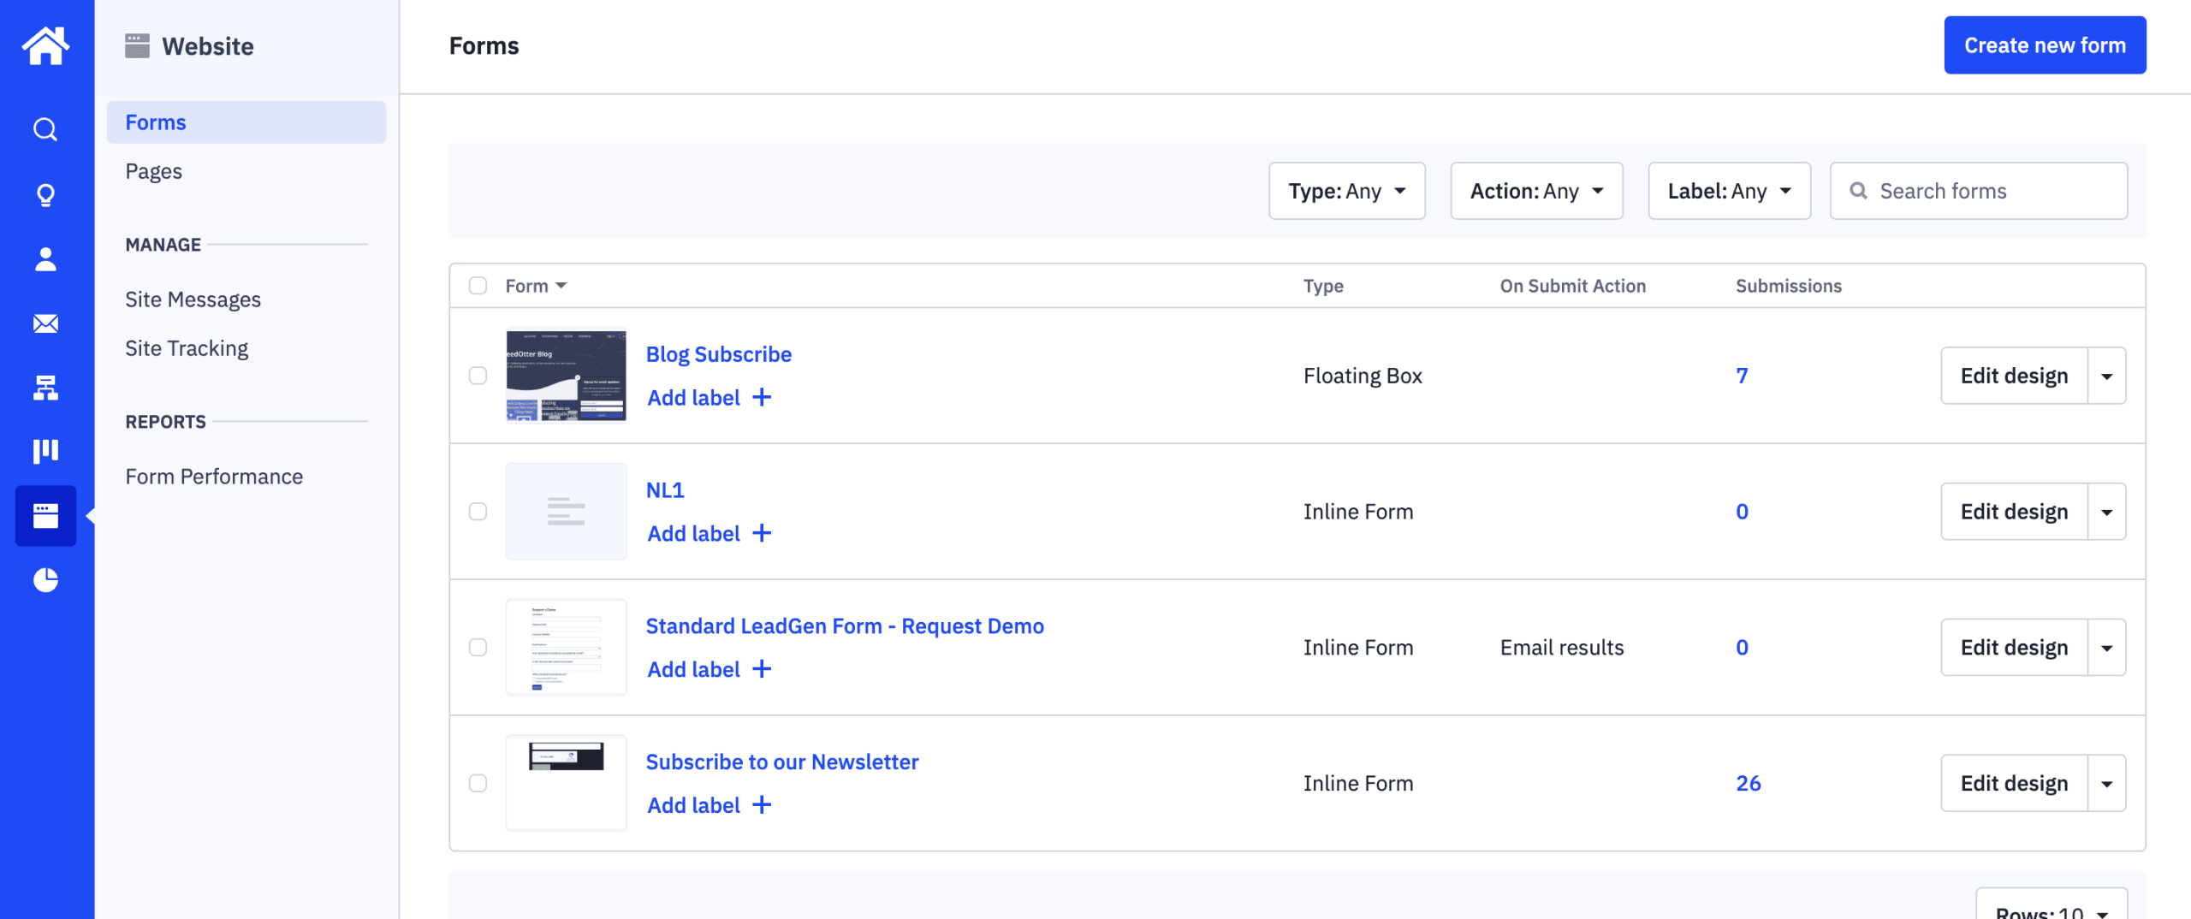Viewport: 2191px width, 919px height.
Task: Check the select-all checkbox in table header
Action: [x=478, y=285]
